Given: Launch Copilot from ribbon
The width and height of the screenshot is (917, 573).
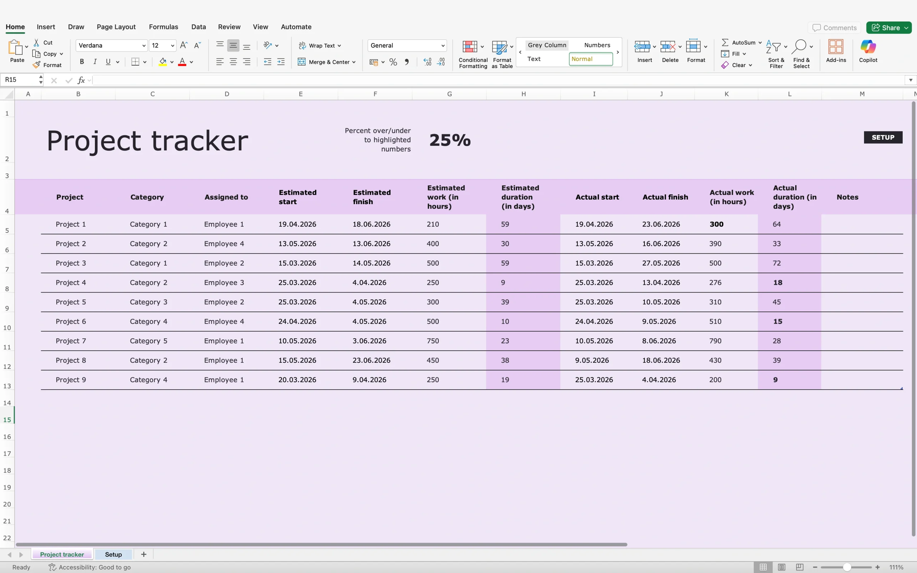Looking at the screenshot, I should pyautogui.click(x=868, y=51).
